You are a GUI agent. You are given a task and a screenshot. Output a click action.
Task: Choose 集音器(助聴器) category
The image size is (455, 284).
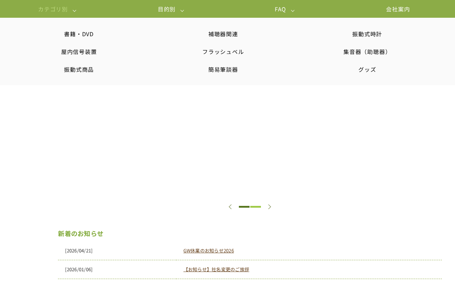tap(367, 52)
